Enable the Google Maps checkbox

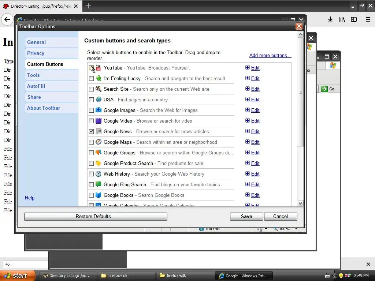tap(91, 142)
